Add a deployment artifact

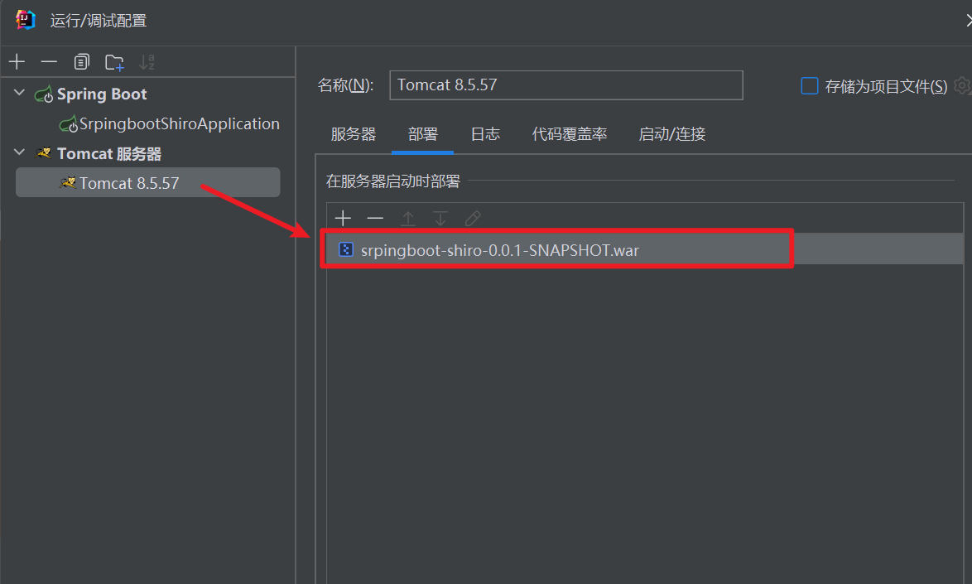[x=343, y=218]
